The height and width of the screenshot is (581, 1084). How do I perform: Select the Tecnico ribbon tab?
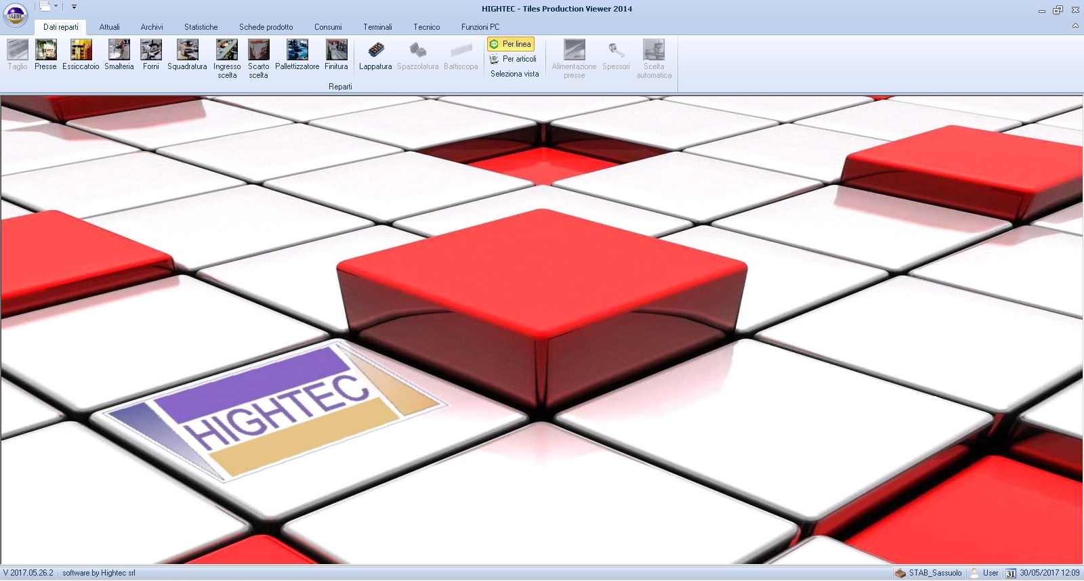(x=427, y=27)
